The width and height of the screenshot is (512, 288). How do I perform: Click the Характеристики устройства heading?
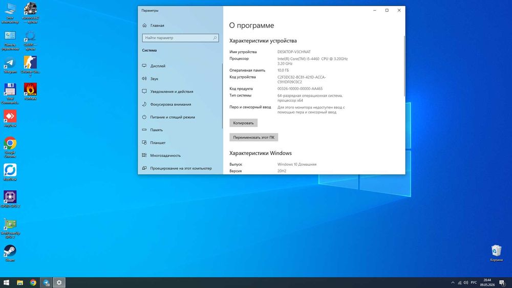click(x=263, y=41)
